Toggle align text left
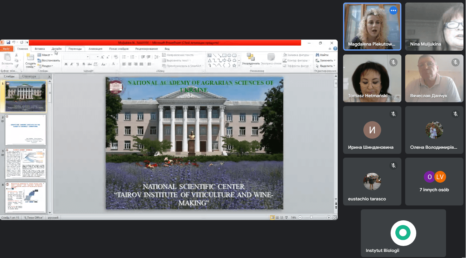This screenshot has height=258, width=466. click(124, 64)
